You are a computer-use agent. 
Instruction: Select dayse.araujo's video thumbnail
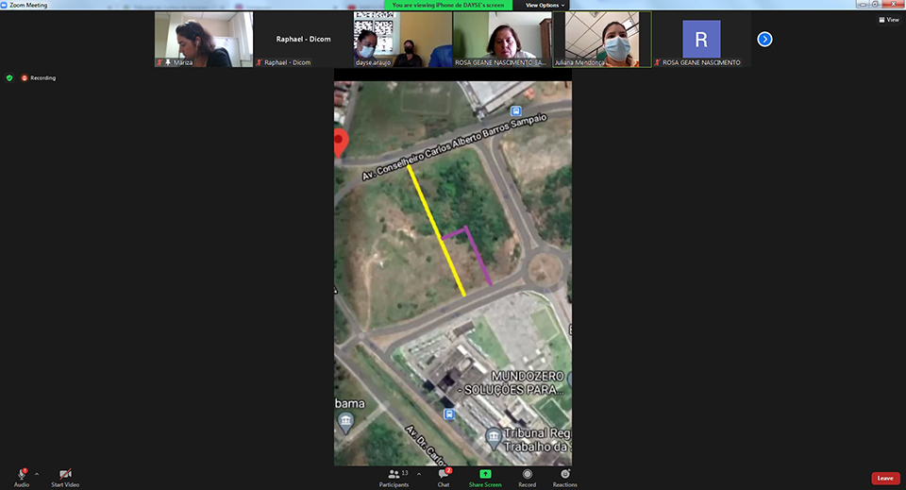[402, 39]
